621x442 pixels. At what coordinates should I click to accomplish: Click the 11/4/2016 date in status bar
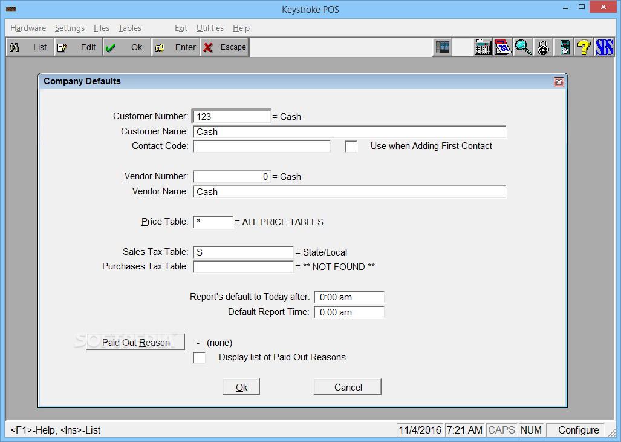(420, 430)
